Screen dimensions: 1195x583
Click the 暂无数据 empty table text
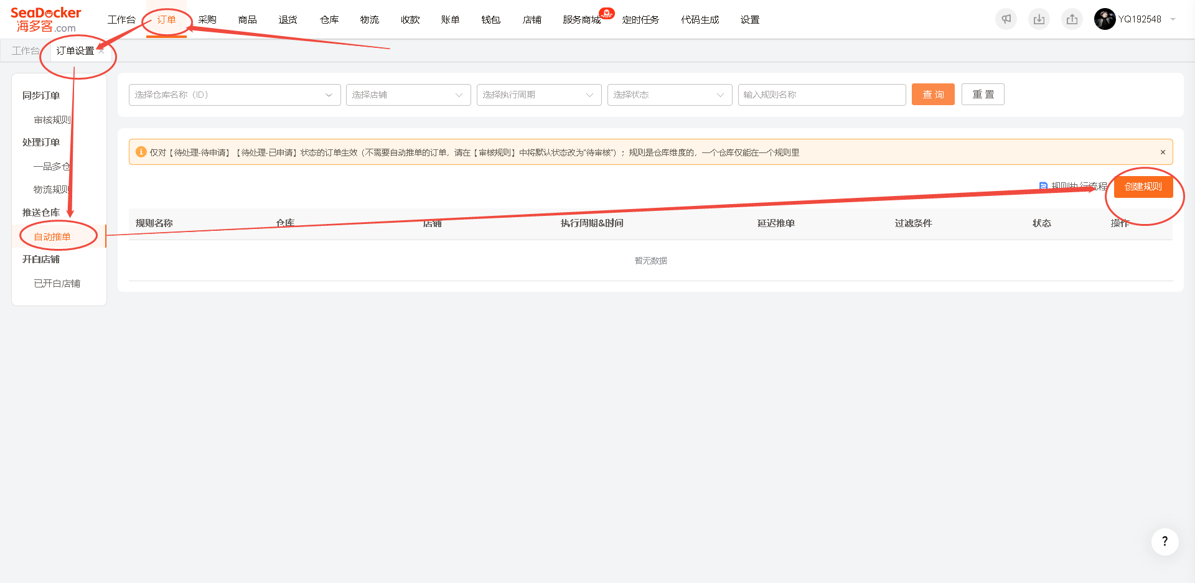pos(650,261)
